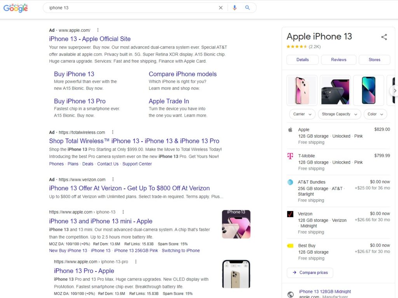
Task: Click the blue search magnifier icon
Action: pos(247,8)
